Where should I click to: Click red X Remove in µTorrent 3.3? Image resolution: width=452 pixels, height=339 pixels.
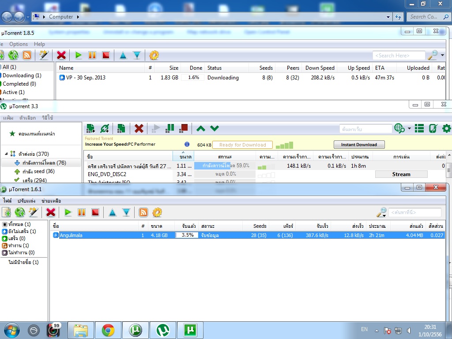[139, 128]
